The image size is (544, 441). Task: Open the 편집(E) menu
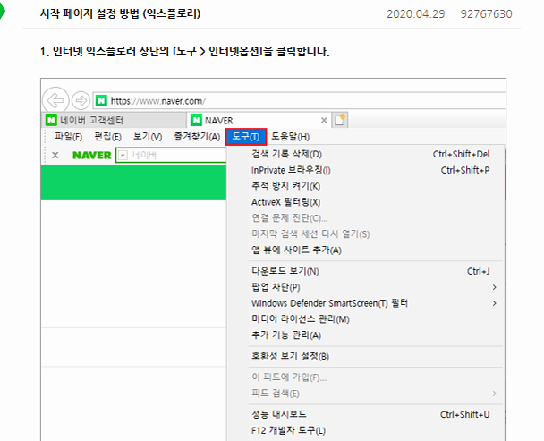[x=108, y=137]
